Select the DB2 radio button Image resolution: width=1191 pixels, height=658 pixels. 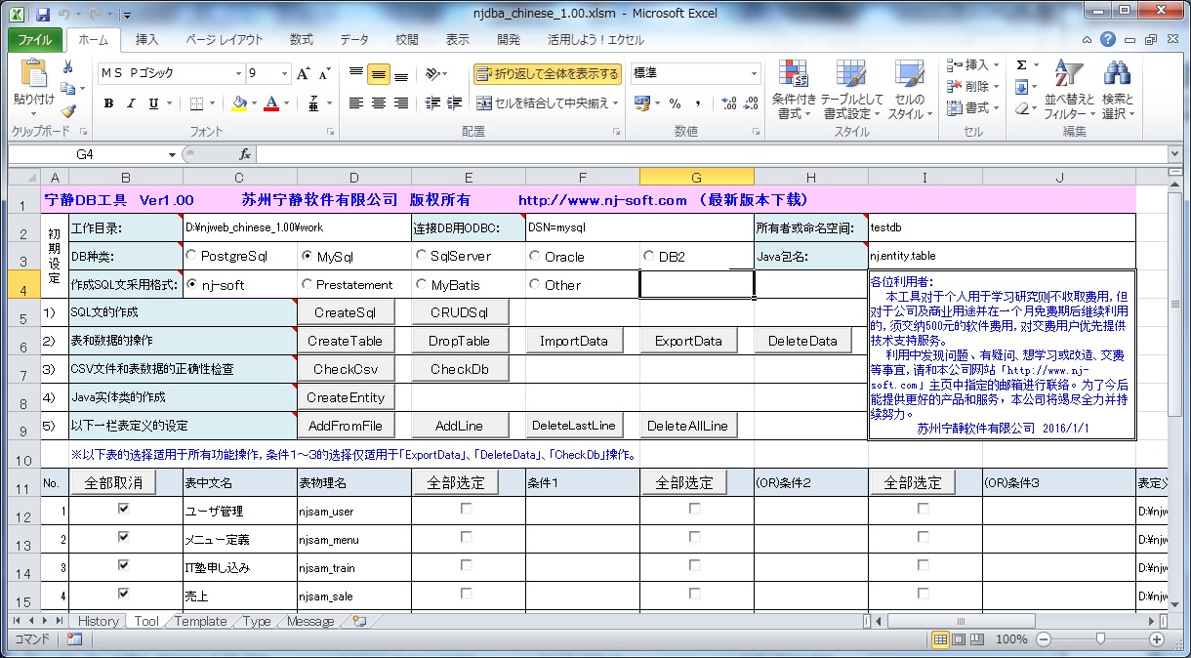point(649,256)
